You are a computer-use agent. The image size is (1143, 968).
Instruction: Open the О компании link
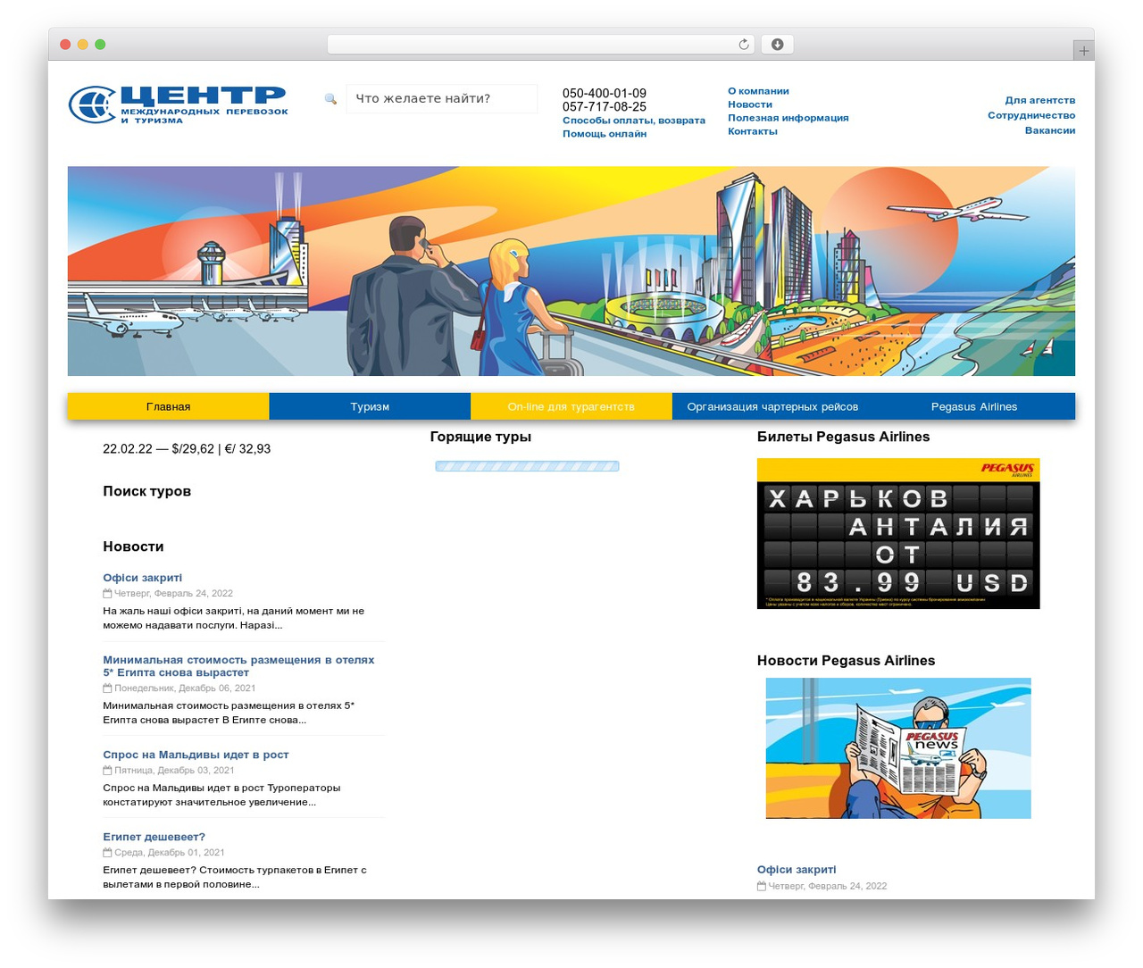tap(758, 91)
